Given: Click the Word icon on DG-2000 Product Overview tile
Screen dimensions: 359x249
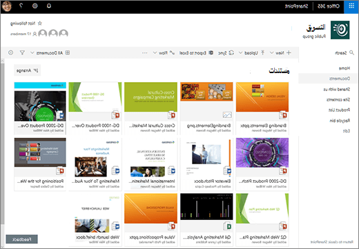Looking at the screenshot, I should click(60, 115).
